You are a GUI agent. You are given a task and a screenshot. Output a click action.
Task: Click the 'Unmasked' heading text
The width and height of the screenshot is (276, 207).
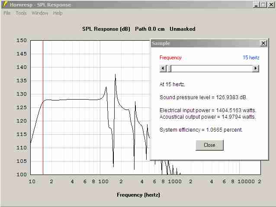click(x=183, y=29)
